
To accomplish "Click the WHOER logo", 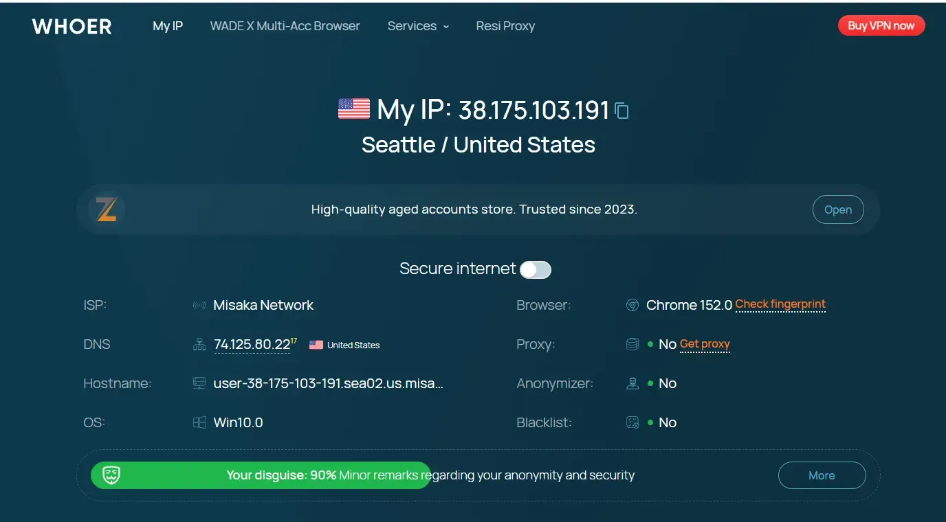I will click(x=72, y=27).
